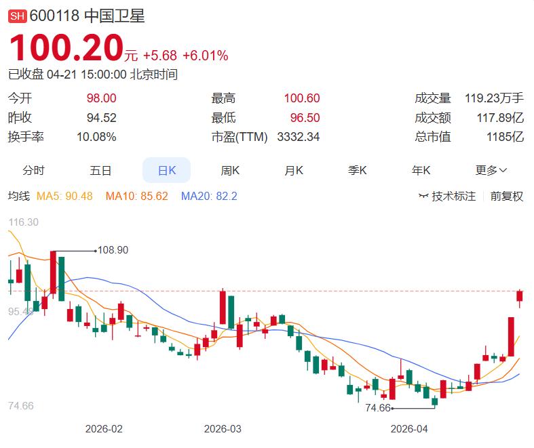Click the MA5: 90.48 indicator

[64, 197]
